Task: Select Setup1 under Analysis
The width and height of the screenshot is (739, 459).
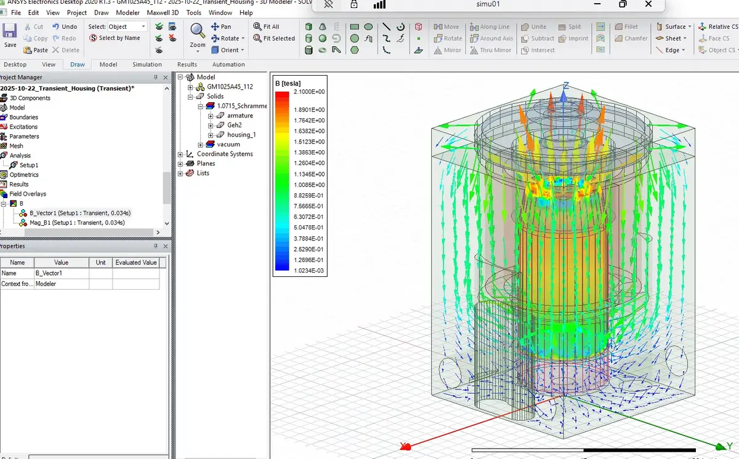Action: [x=29, y=165]
